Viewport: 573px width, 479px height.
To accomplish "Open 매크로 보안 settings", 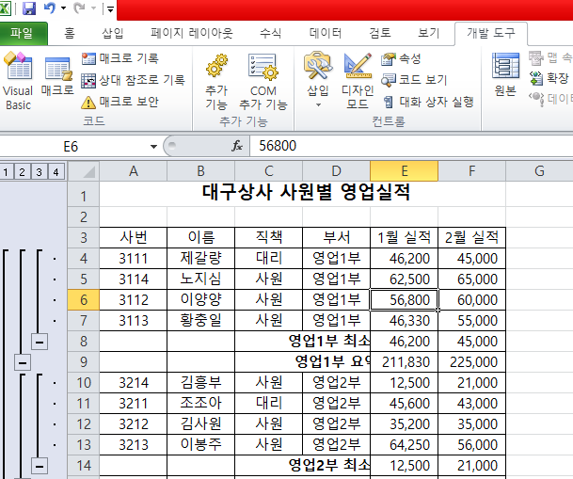I will tap(119, 102).
